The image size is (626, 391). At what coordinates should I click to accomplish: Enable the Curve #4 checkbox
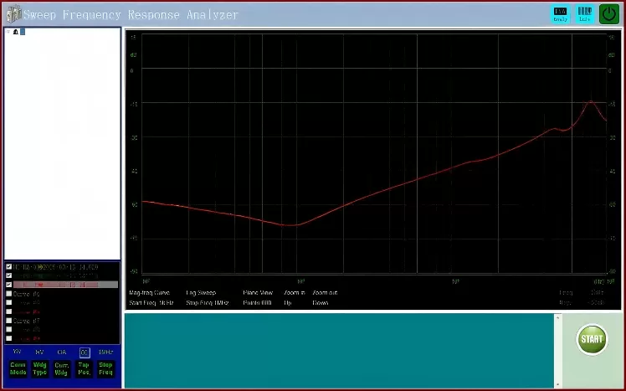[9, 294]
